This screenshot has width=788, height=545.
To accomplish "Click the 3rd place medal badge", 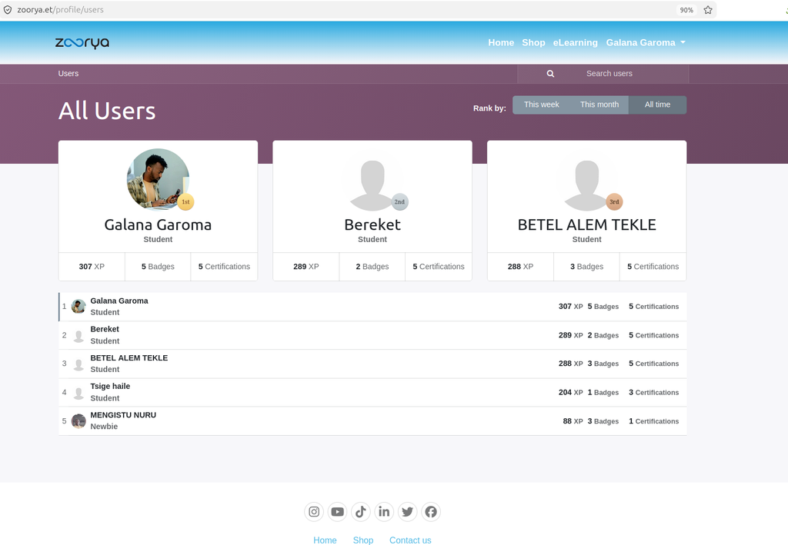I will (614, 201).
